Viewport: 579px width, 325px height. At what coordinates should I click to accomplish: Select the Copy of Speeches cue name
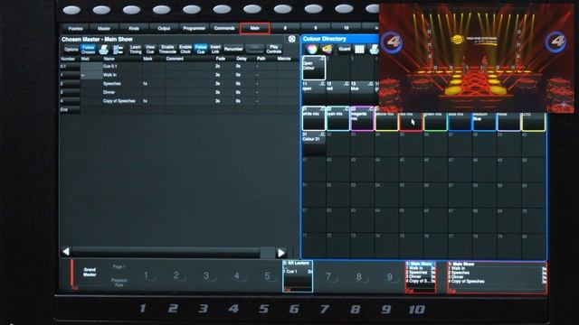pos(122,101)
